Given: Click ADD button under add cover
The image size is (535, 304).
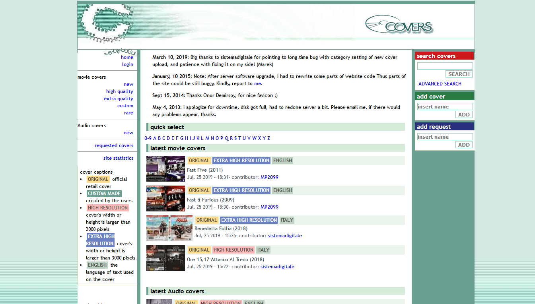Looking at the screenshot, I should click(x=464, y=114).
